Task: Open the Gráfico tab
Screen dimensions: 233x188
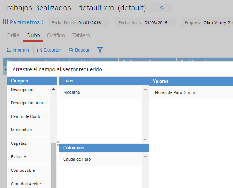Action: coord(56,35)
